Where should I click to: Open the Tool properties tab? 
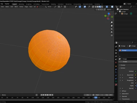[116, 46]
